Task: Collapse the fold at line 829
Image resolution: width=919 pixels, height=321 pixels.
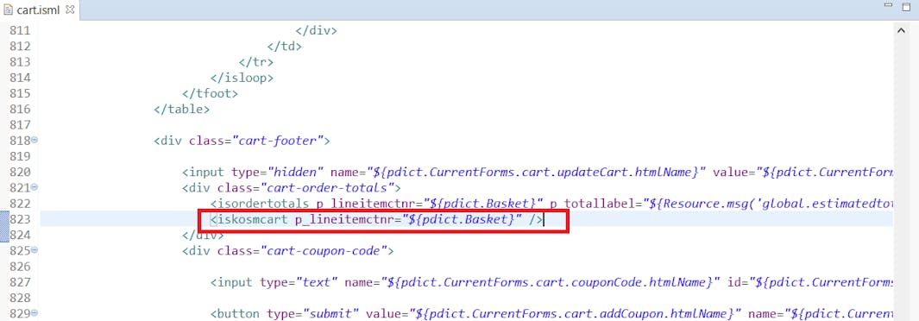Action: (34, 313)
